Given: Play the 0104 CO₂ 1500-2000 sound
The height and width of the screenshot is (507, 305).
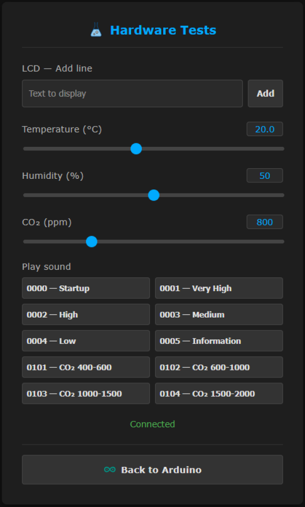Looking at the screenshot, I should [x=219, y=394].
